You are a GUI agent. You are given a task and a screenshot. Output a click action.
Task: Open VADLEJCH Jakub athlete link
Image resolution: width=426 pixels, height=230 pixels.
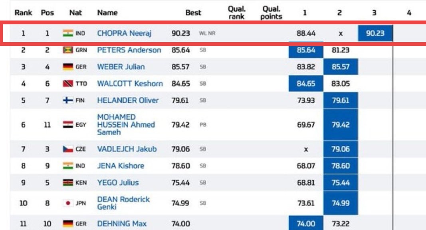(127, 149)
